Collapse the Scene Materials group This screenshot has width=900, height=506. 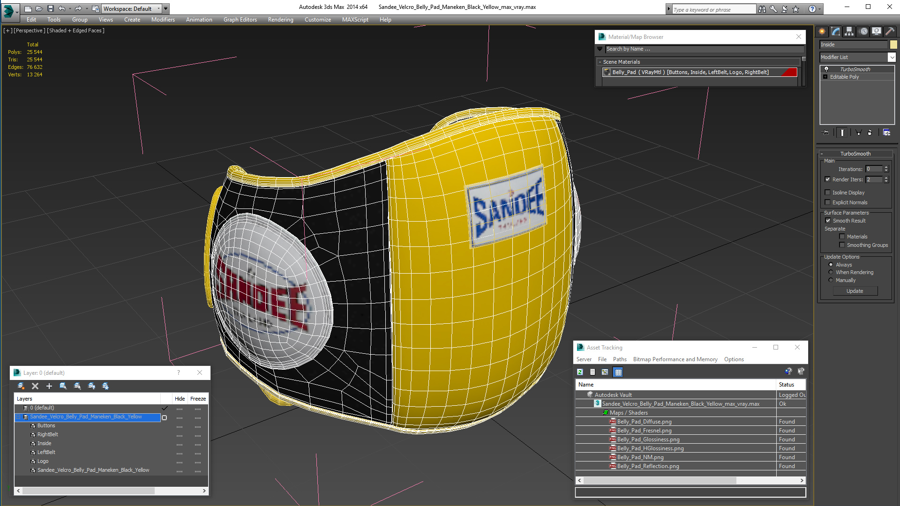[x=600, y=62]
